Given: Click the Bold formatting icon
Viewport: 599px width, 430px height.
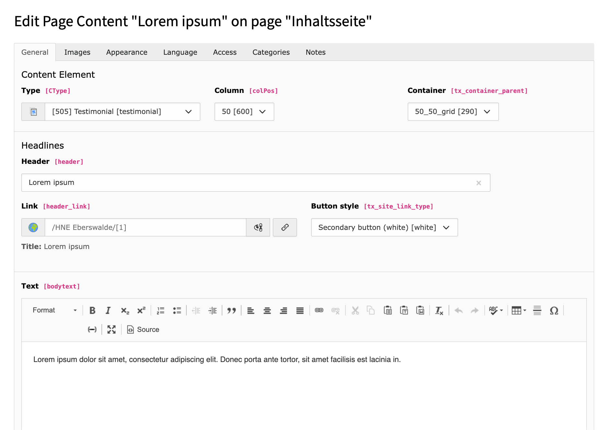Looking at the screenshot, I should point(92,311).
